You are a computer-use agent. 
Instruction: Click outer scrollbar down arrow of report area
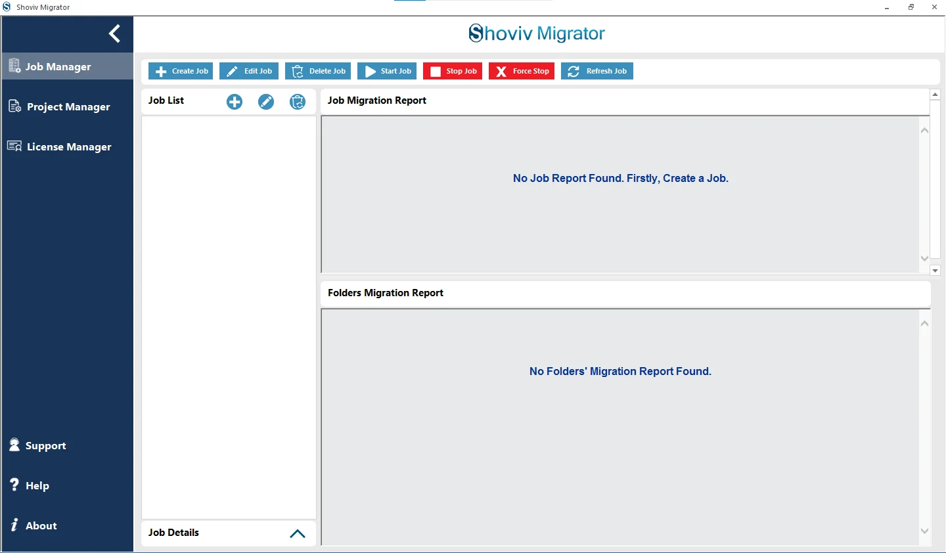tap(935, 270)
